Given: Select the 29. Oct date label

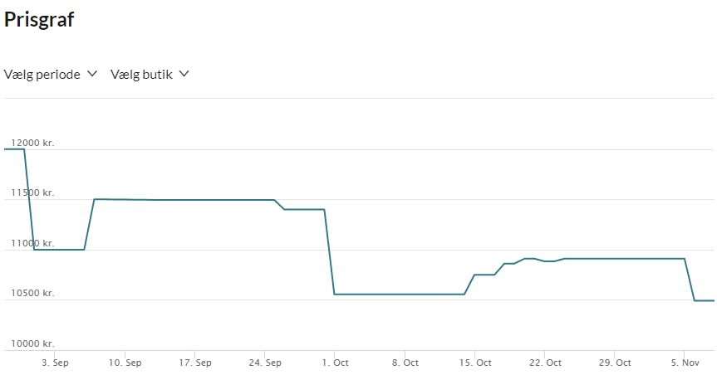Looking at the screenshot, I should 614,363.
